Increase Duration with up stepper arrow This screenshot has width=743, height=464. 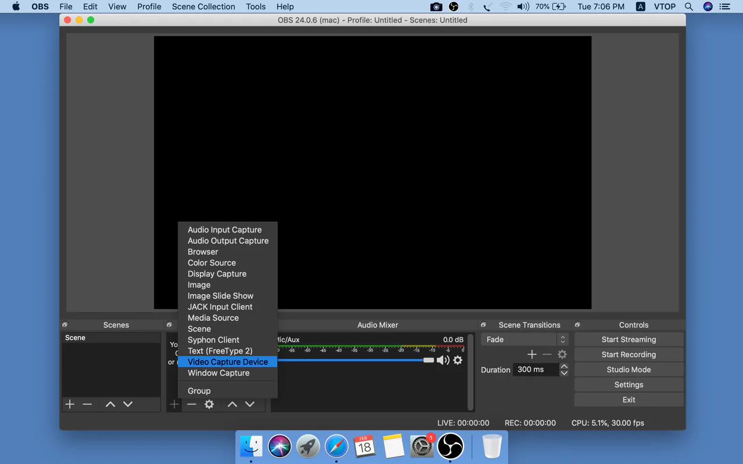click(563, 367)
